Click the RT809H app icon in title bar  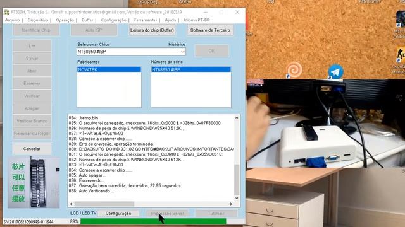point(6,12)
